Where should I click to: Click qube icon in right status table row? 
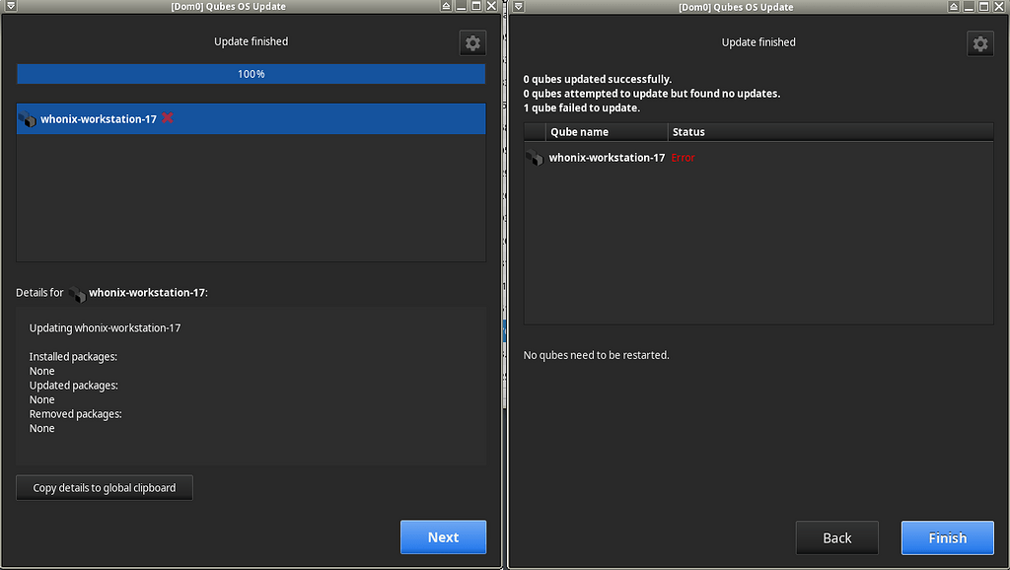535,158
